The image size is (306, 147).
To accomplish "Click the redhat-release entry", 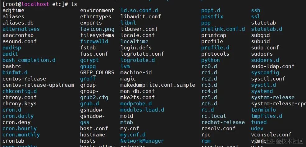I will point(223,122).
